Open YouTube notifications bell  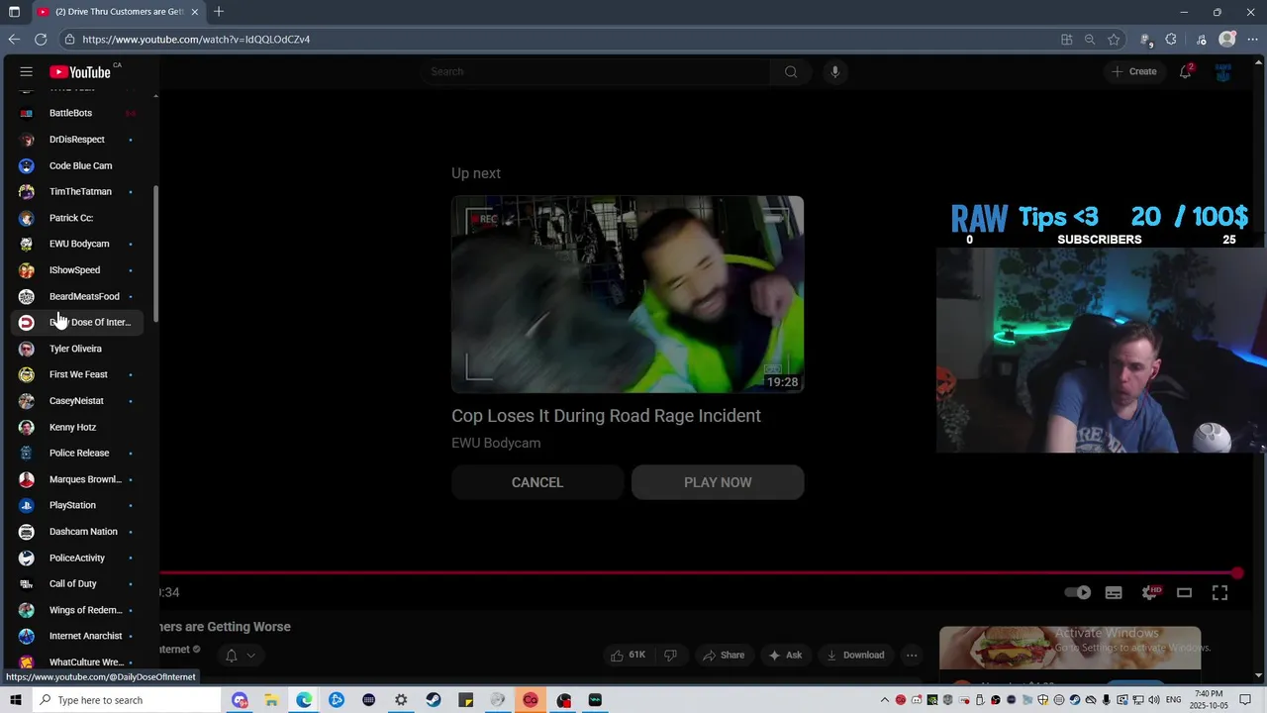1185,71
